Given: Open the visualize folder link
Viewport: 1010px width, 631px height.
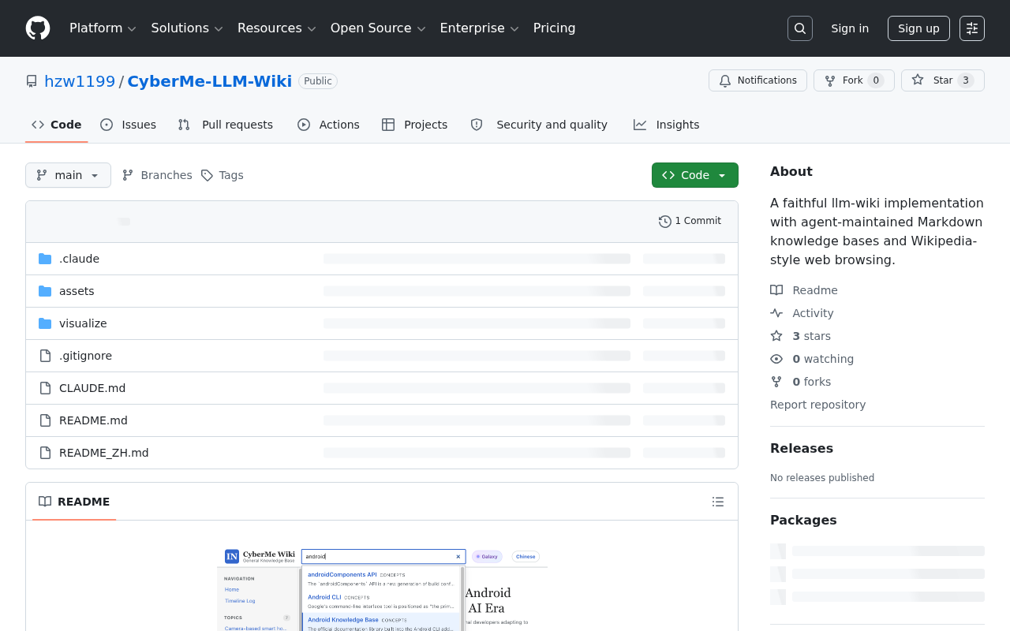Looking at the screenshot, I should (x=83, y=323).
